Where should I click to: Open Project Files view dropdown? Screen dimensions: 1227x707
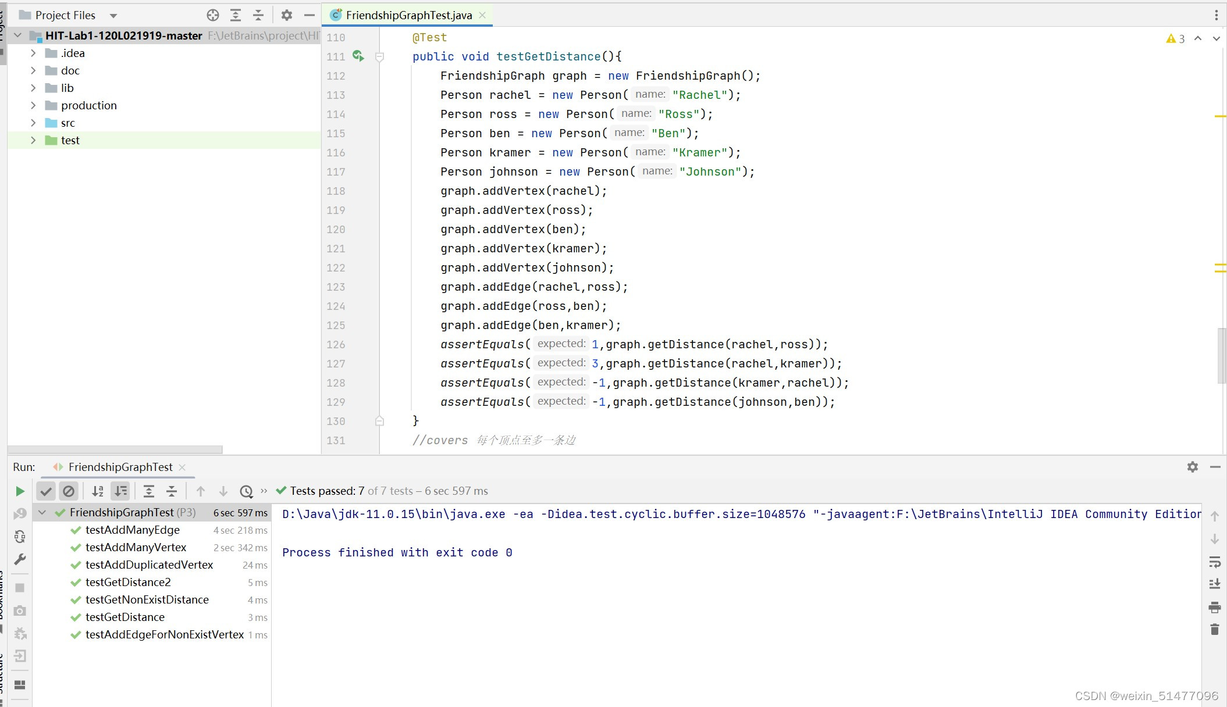[x=113, y=16]
